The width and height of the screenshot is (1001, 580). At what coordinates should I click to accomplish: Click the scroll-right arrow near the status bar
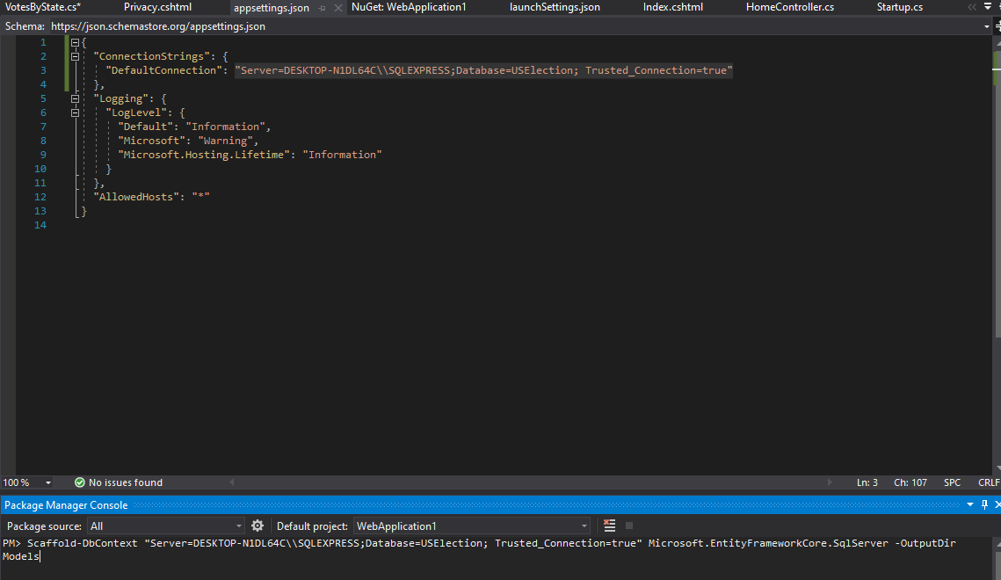point(830,482)
